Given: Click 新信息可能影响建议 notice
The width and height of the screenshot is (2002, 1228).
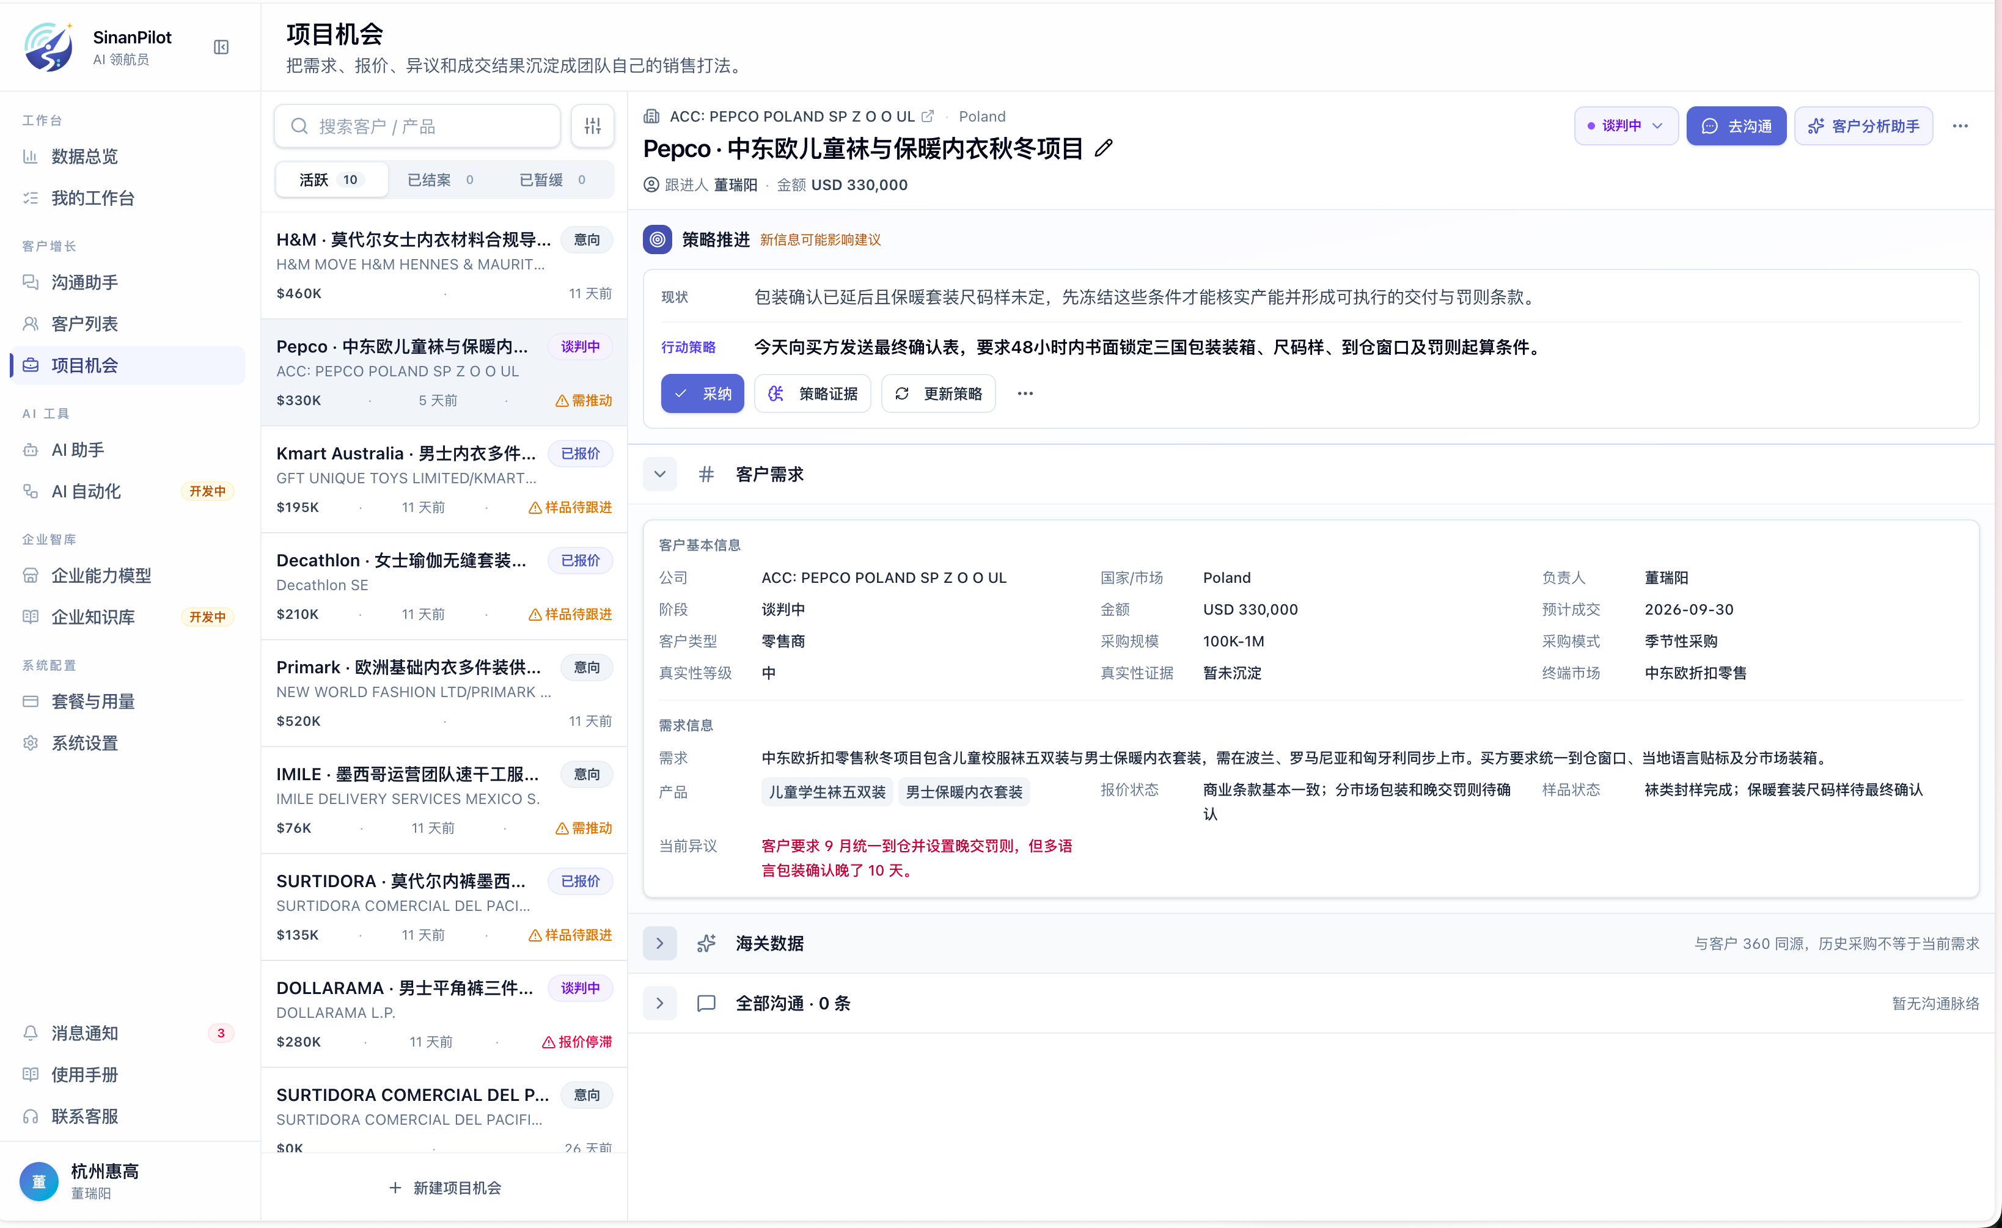Looking at the screenshot, I should click(x=820, y=239).
